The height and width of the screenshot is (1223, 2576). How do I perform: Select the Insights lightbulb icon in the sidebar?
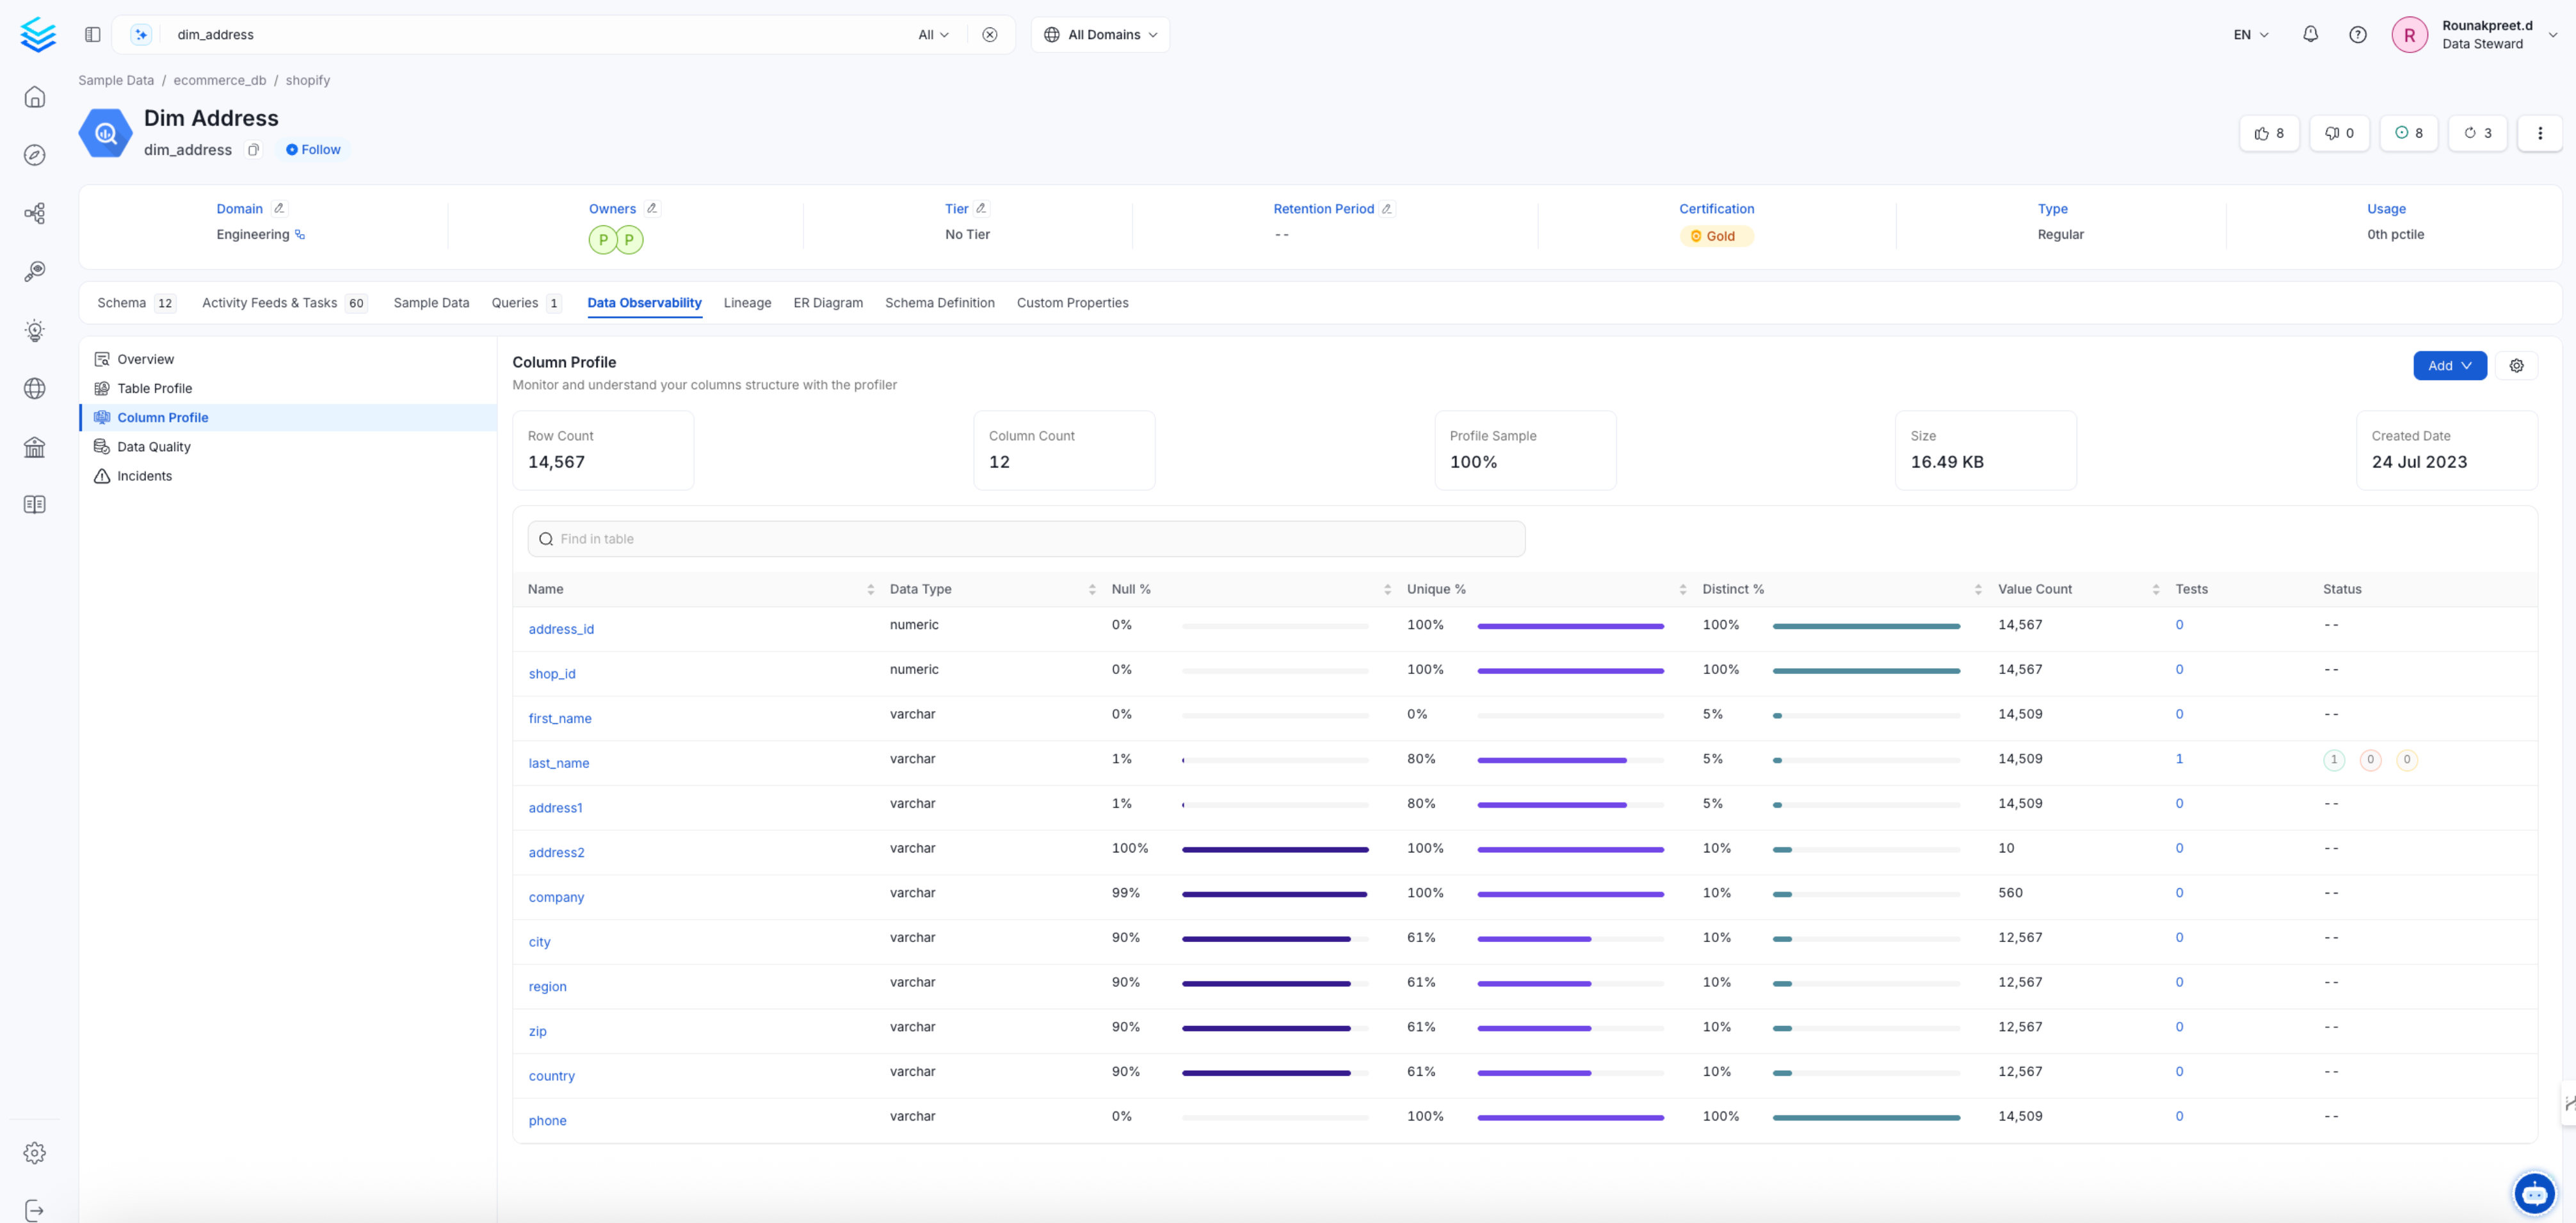[x=34, y=330]
